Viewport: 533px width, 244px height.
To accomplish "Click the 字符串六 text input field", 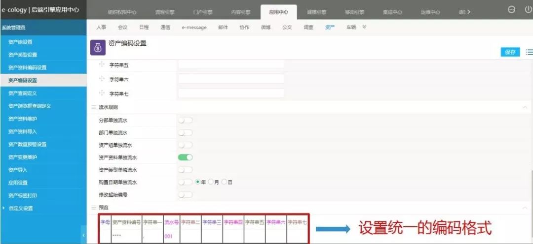I will click(x=231, y=79).
